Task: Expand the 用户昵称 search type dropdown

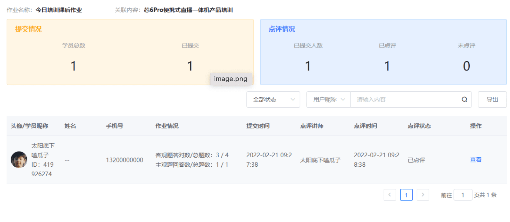Action: (x=328, y=100)
